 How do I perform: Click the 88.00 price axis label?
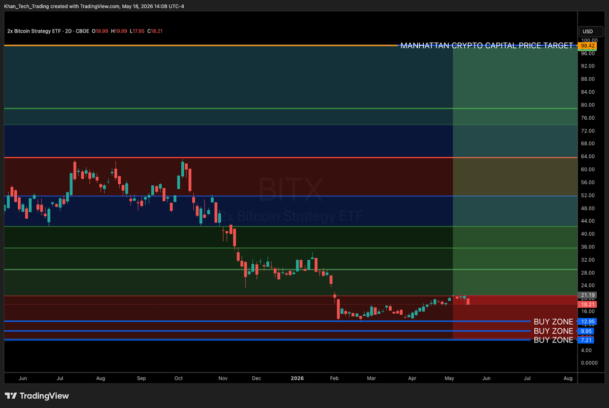click(x=588, y=79)
